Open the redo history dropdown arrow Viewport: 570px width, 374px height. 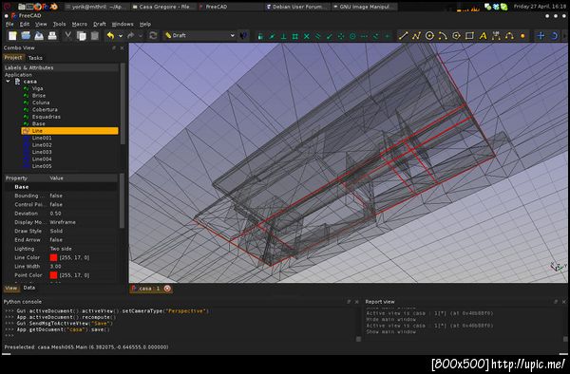point(141,36)
